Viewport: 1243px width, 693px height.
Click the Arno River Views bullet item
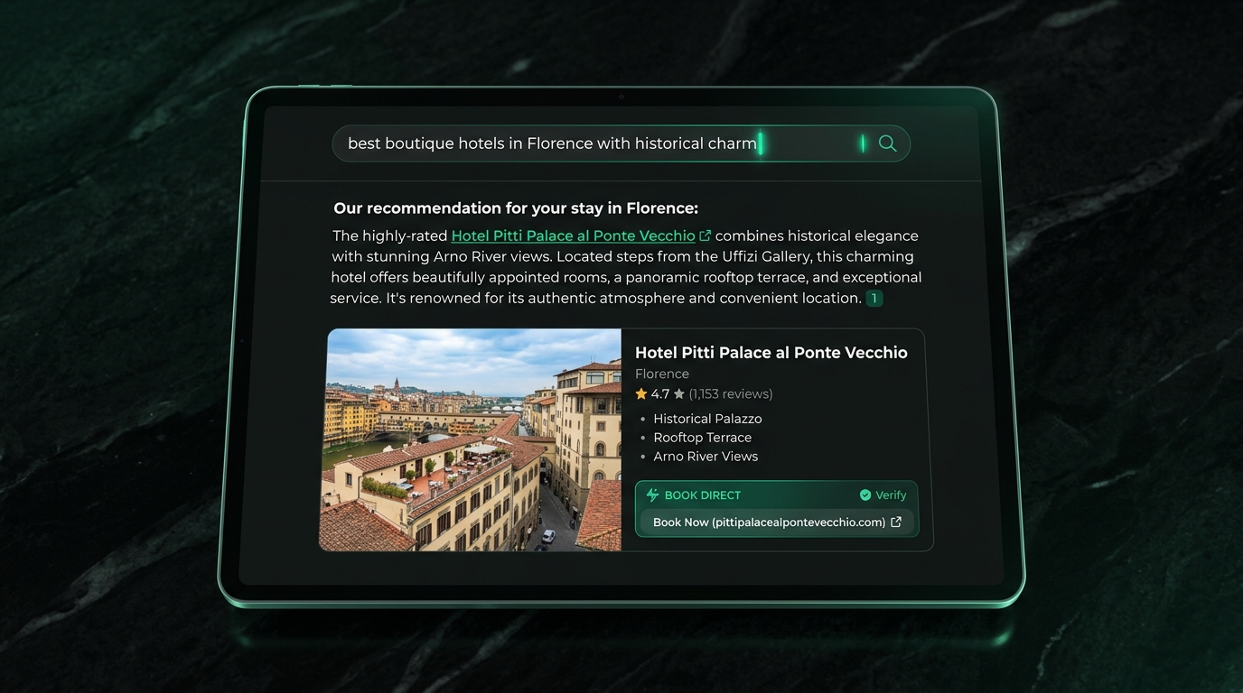pos(706,457)
